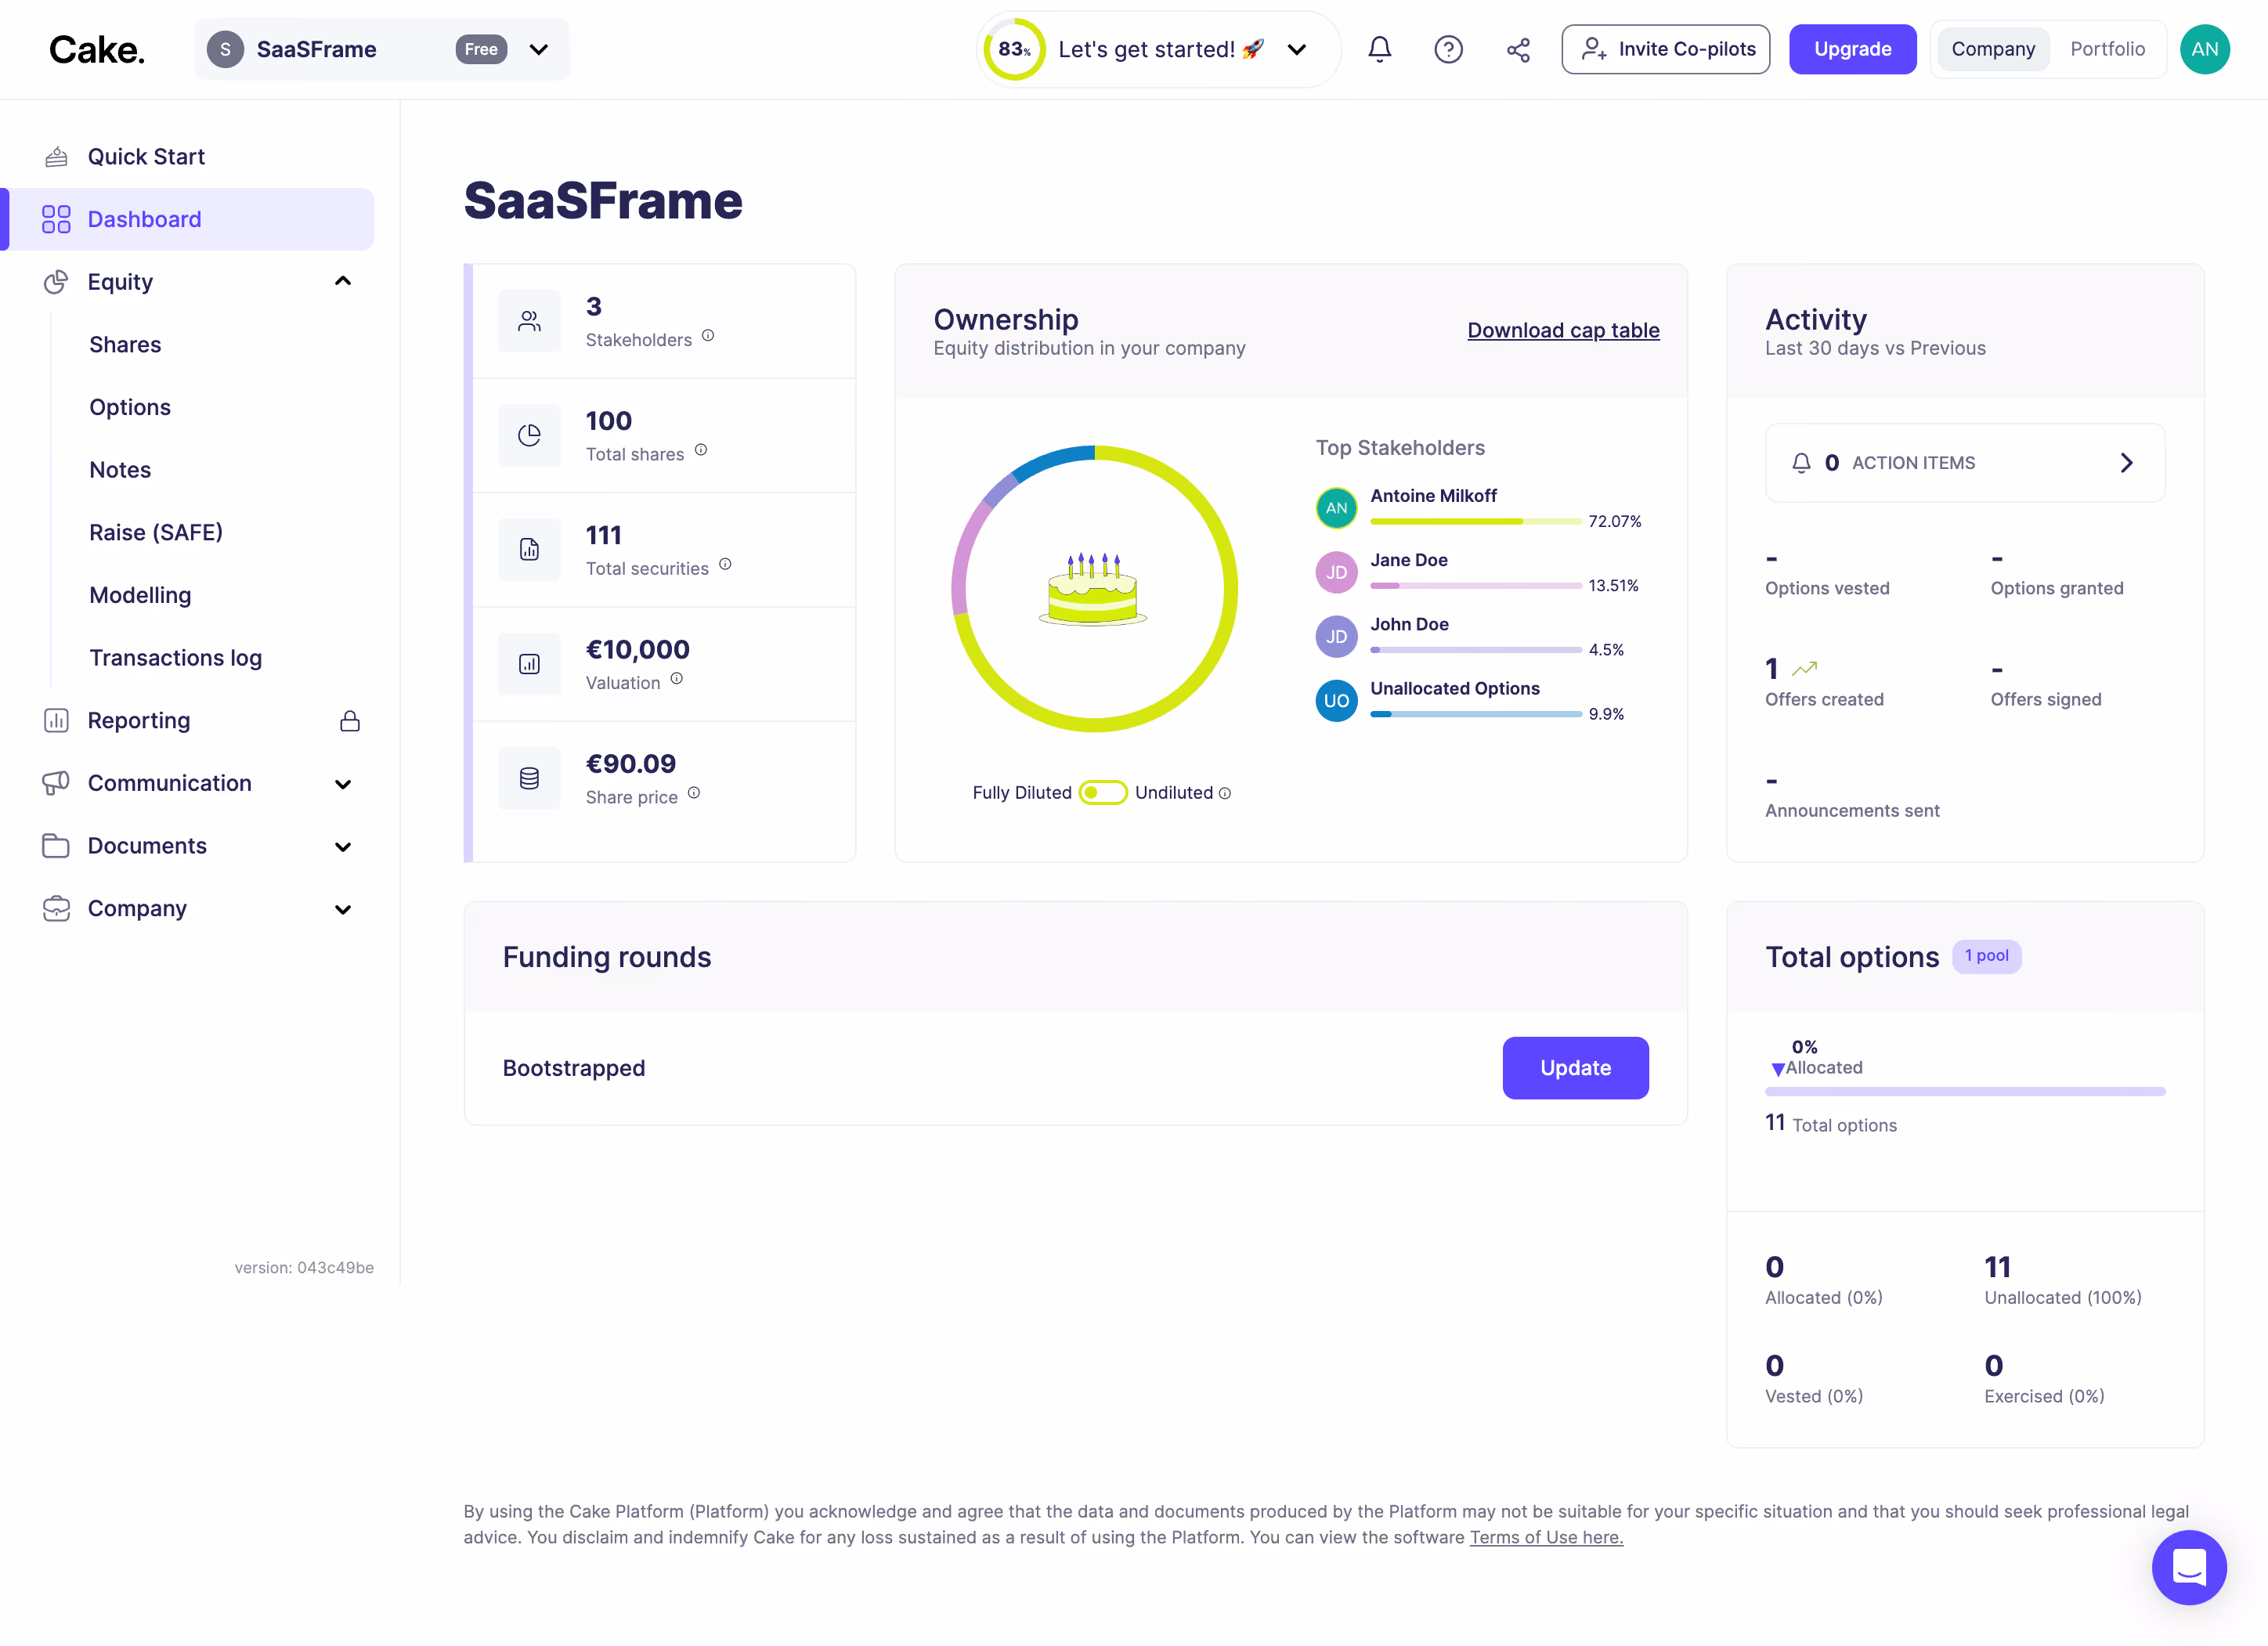Click Update in Funding rounds
Screen dimensions: 2268x1646
(x=1575, y=1068)
